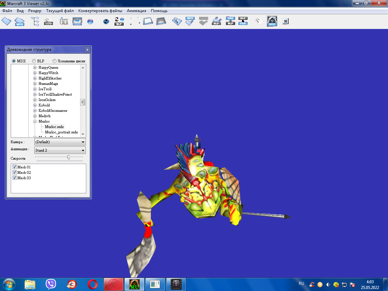Select Murloc.mdx in the tree

[55, 127]
